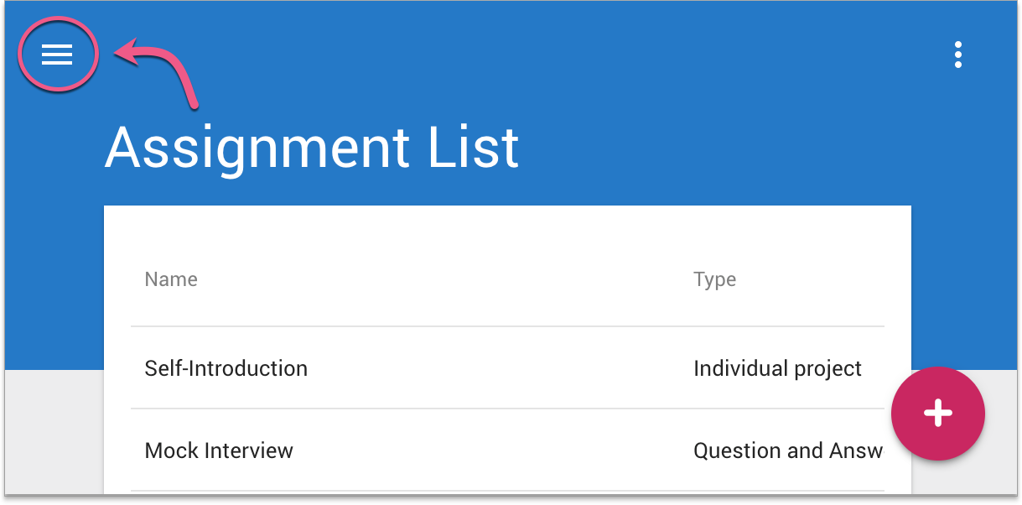Click the Assignment List page title
1022x505 pixels.
click(312, 148)
